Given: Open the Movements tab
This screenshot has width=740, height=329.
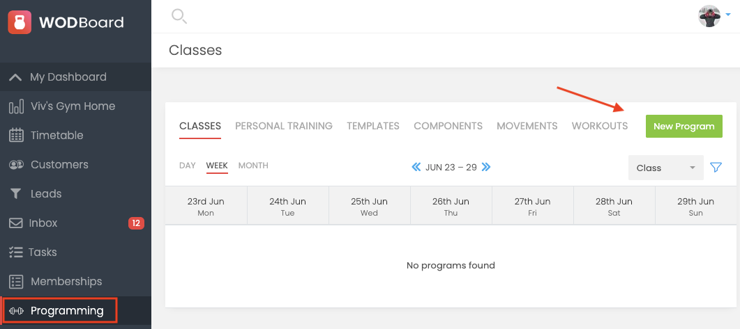Looking at the screenshot, I should 527,126.
